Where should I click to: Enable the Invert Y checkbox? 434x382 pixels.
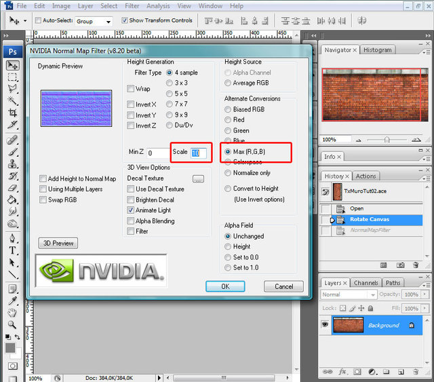click(131, 115)
